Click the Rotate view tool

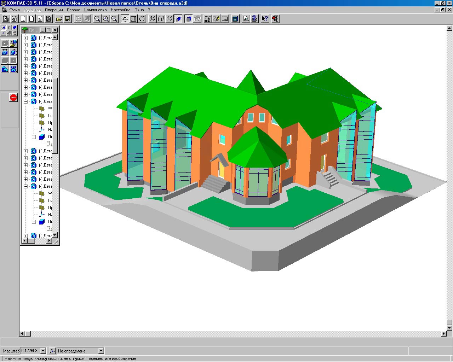click(x=142, y=19)
